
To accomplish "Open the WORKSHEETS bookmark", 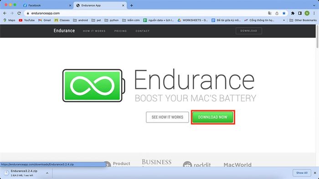I will coord(193,20).
